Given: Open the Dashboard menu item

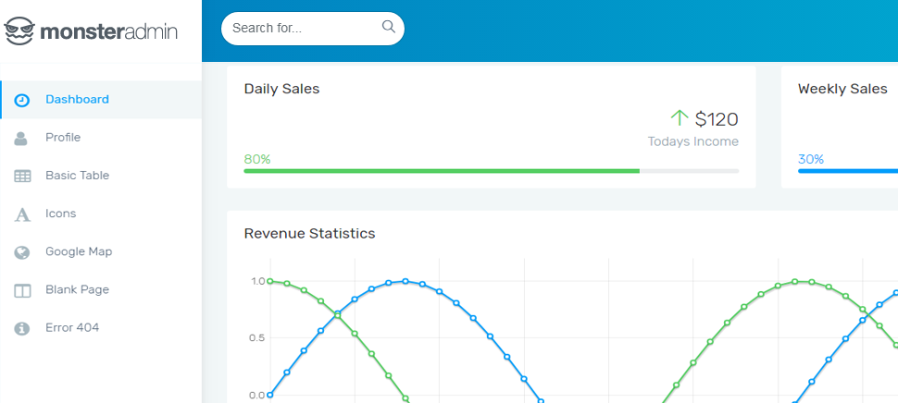Looking at the screenshot, I should tap(101, 100).
